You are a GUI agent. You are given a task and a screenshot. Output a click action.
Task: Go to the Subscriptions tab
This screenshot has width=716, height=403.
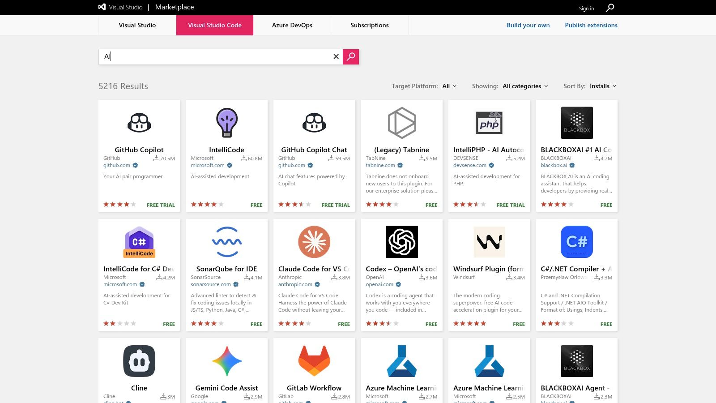tap(369, 25)
